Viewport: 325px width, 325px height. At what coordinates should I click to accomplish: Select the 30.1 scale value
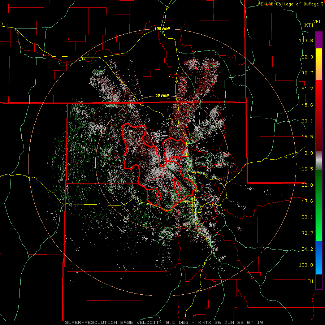click(x=307, y=121)
